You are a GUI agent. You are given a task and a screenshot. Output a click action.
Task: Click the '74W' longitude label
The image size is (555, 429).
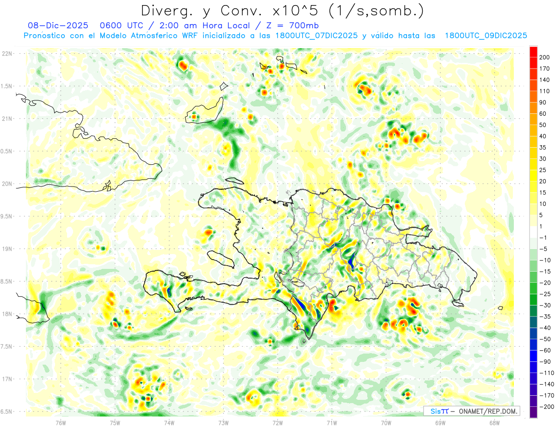[169, 422]
